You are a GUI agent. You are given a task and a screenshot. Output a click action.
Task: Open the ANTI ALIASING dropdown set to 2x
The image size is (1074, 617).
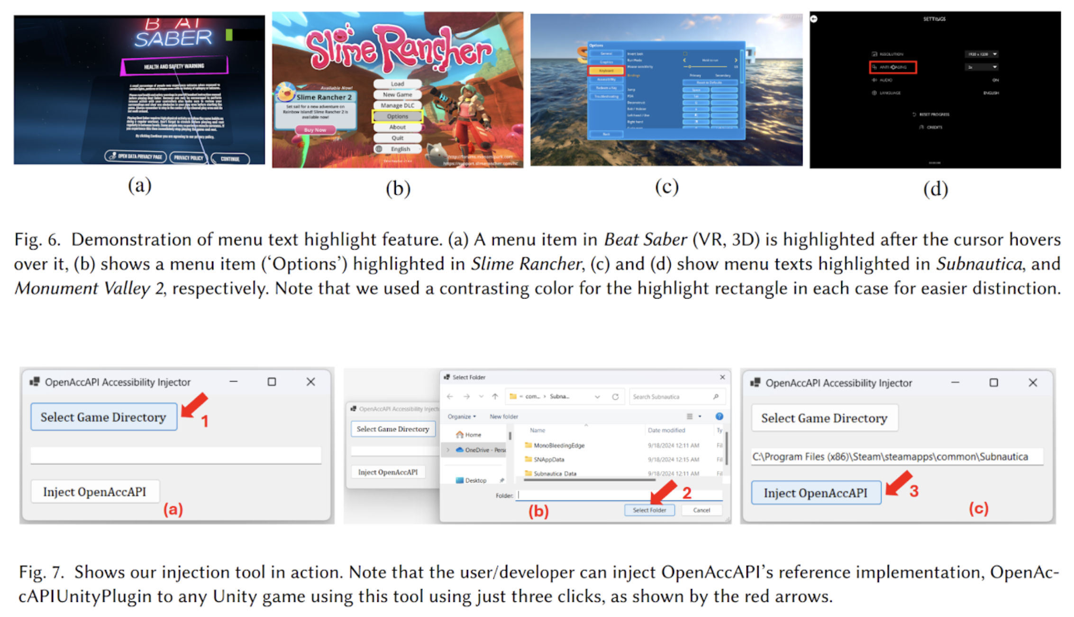pos(982,67)
